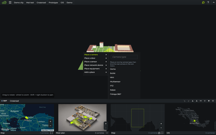The width and height of the screenshot is (216, 135).
Task: Expand the Place a door submenu
Action: tap(96, 58)
